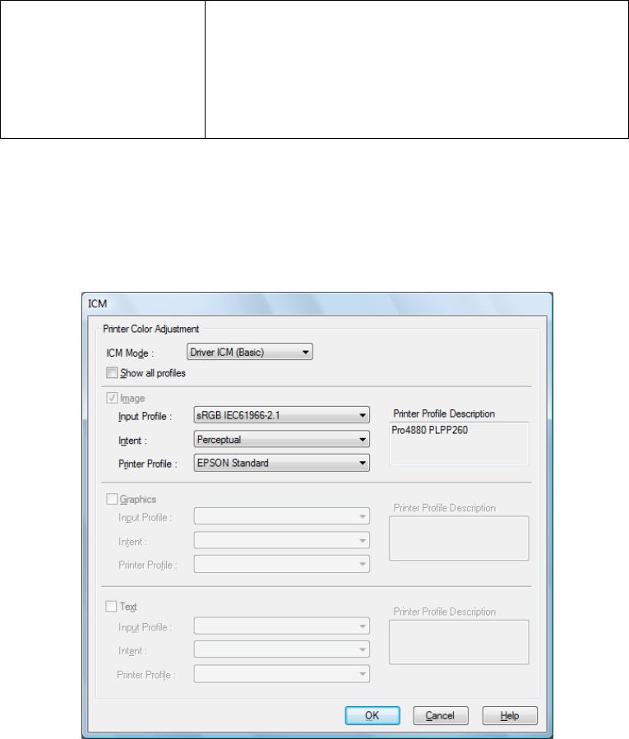The image size is (629, 739).
Task: Click Pro4880 PLPP260 profile description text
Action: point(429,430)
